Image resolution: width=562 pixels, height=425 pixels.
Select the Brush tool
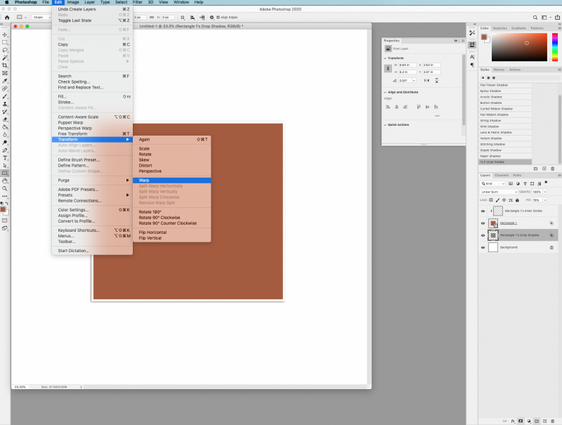[5, 96]
